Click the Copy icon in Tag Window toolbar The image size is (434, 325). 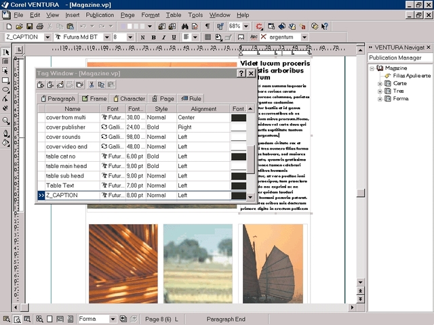[101, 85]
